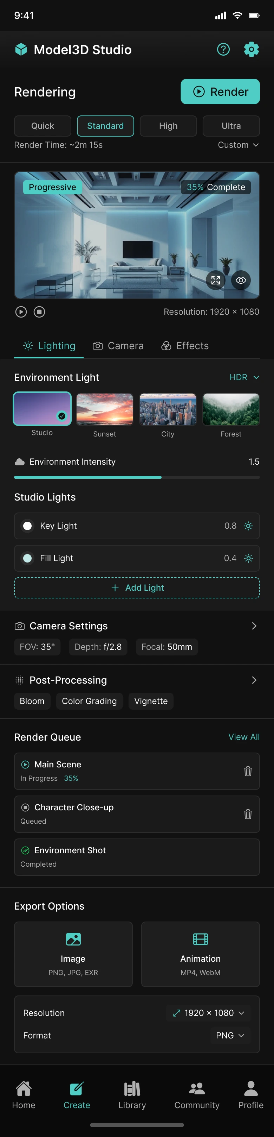Screen dimensions: 274x1137
Task: Open the HDR environment dropdown
Action: pos(244,377)
